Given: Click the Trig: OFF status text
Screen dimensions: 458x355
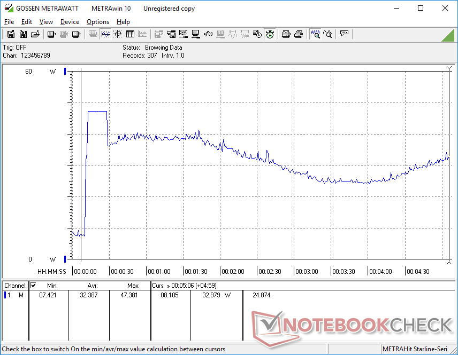Looking at the screenshot, I should click(14, 47).
